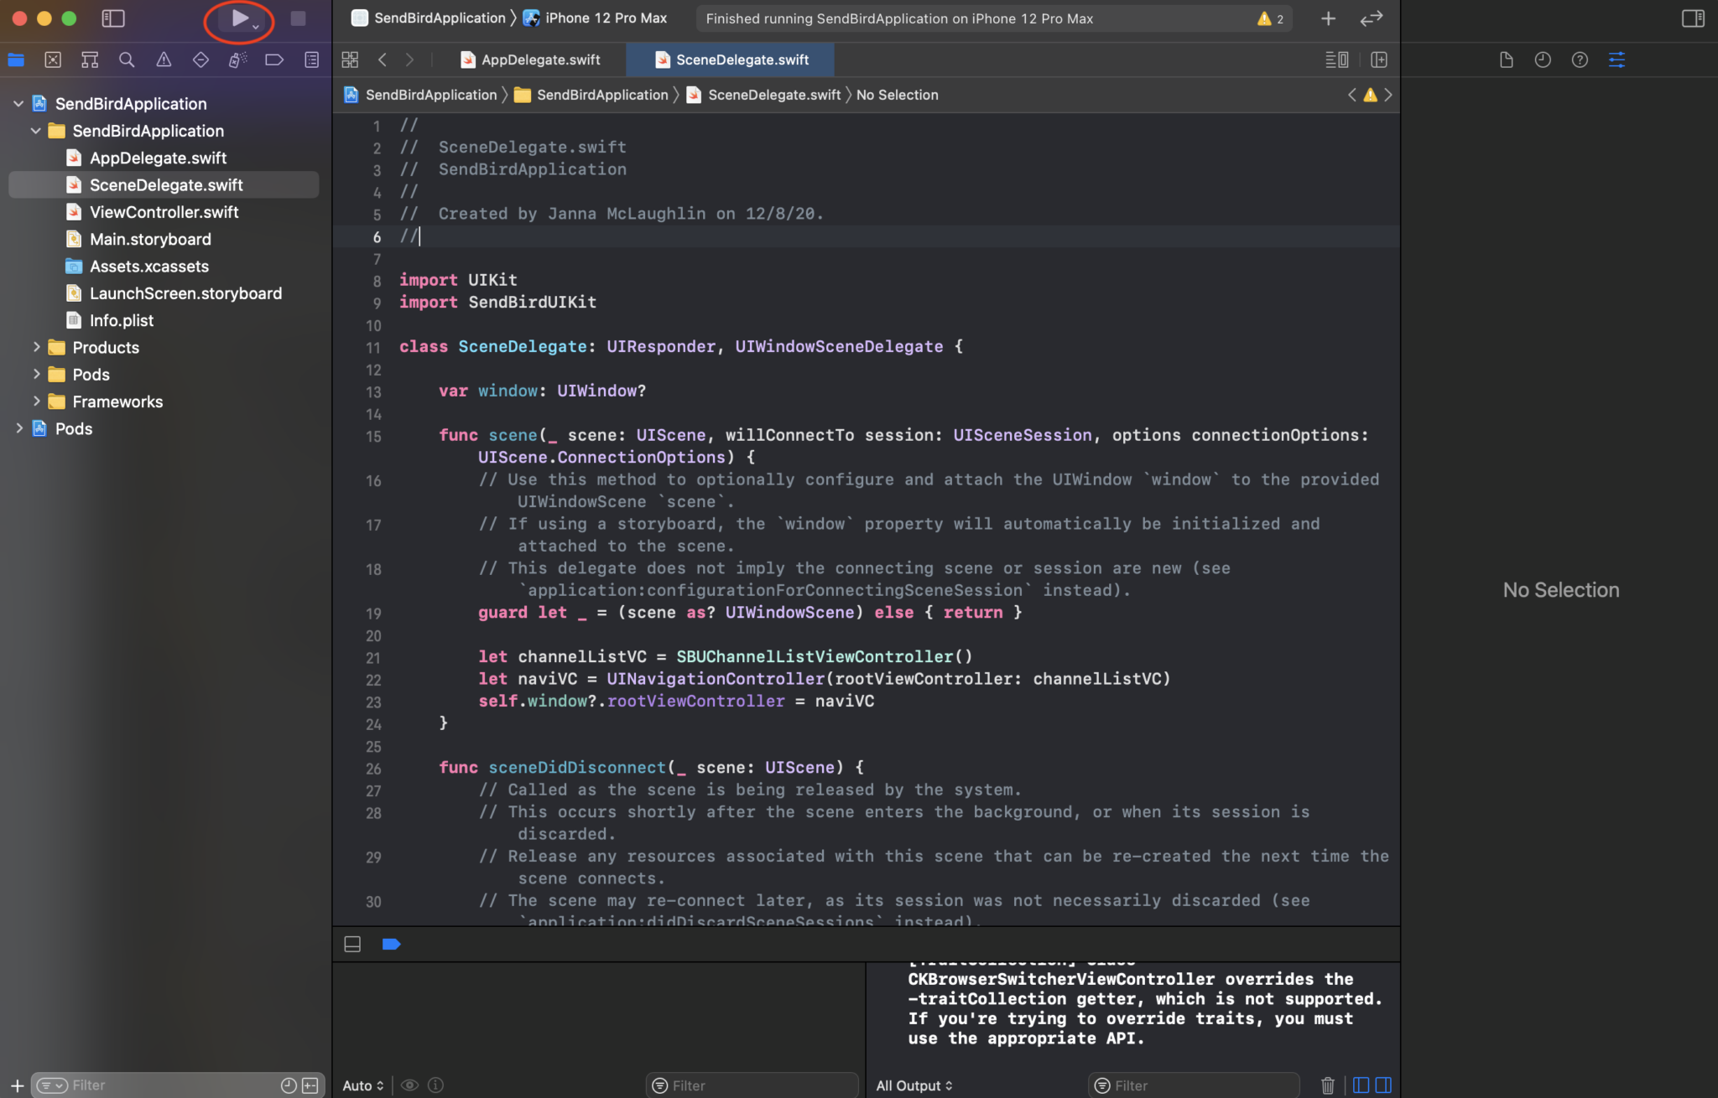The image size is (1718, 1098).
Task: Open the Issue navigator warning triangle
Action: [164, 60]
